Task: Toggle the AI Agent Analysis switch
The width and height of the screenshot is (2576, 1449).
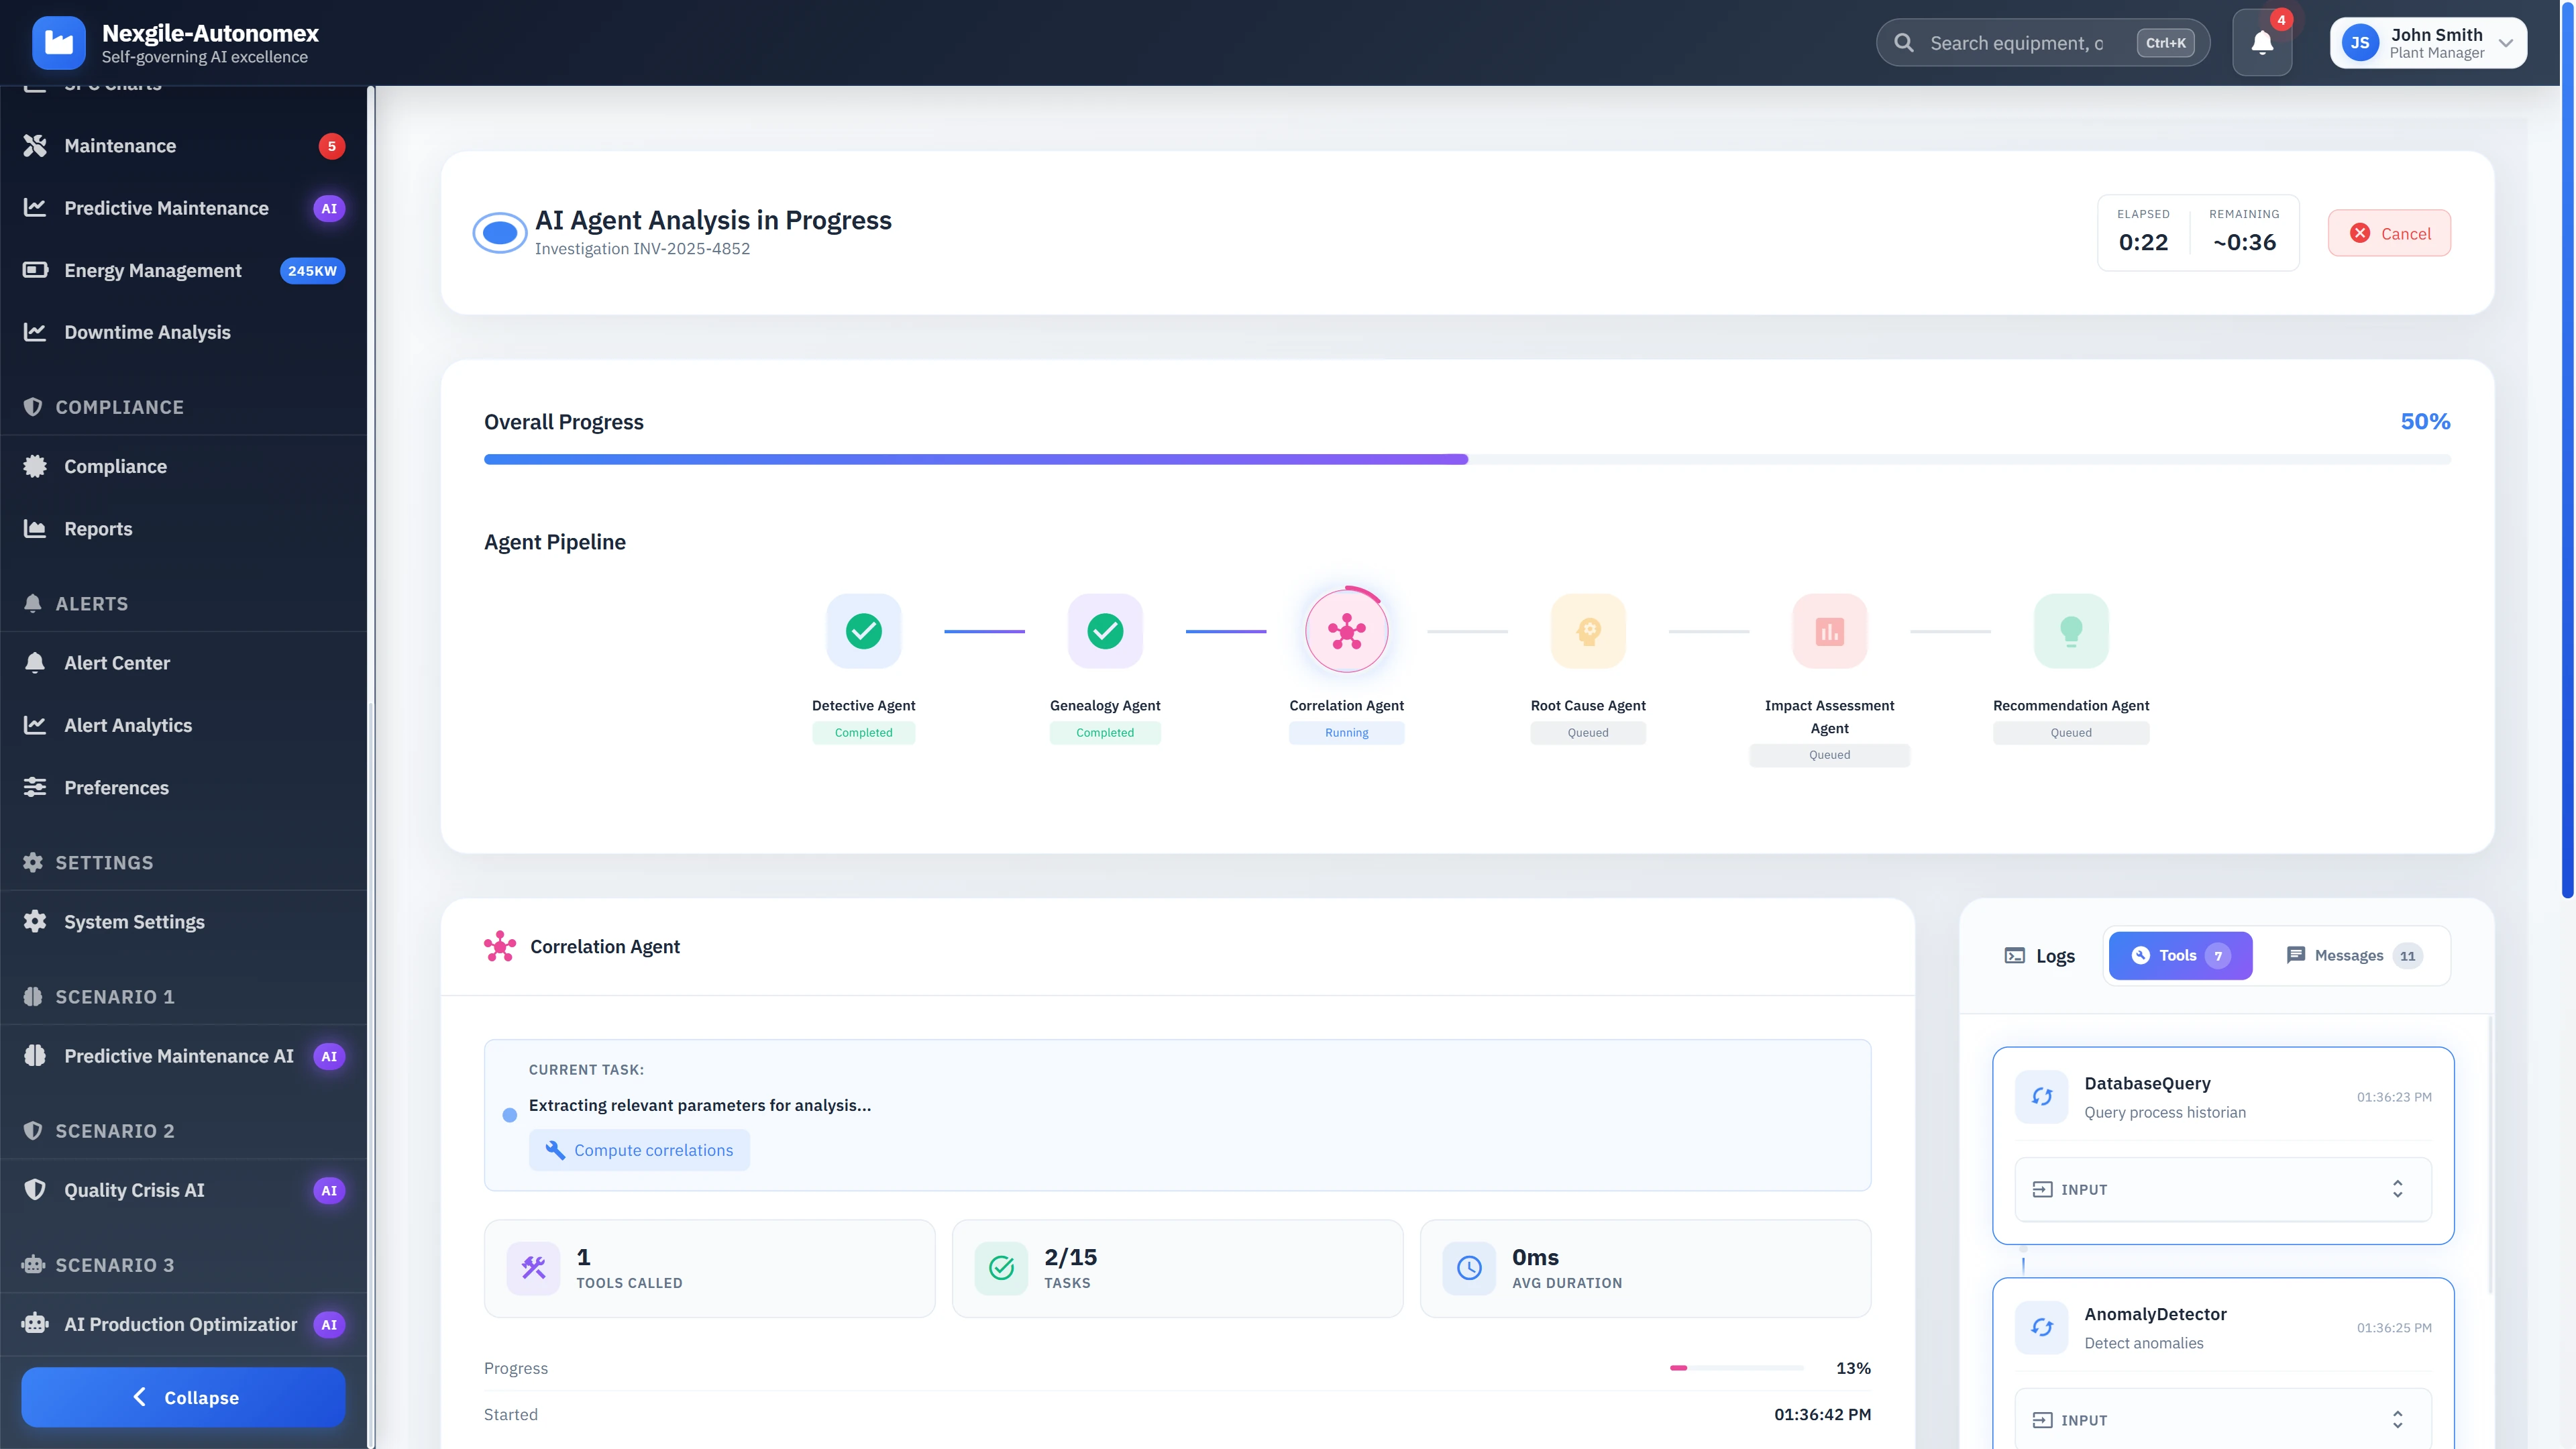Action: [x=500, y=232]
